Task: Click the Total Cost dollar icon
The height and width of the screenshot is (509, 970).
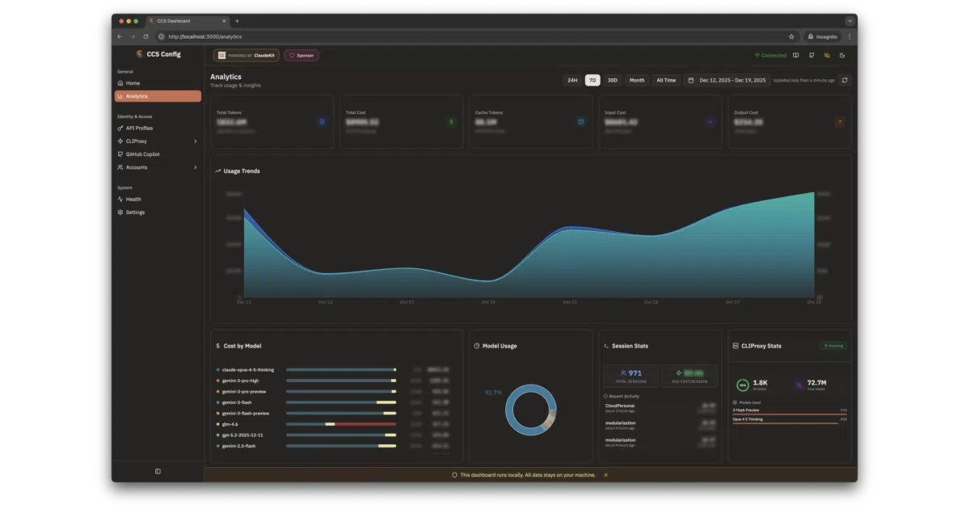Action: tap(451, 122)
